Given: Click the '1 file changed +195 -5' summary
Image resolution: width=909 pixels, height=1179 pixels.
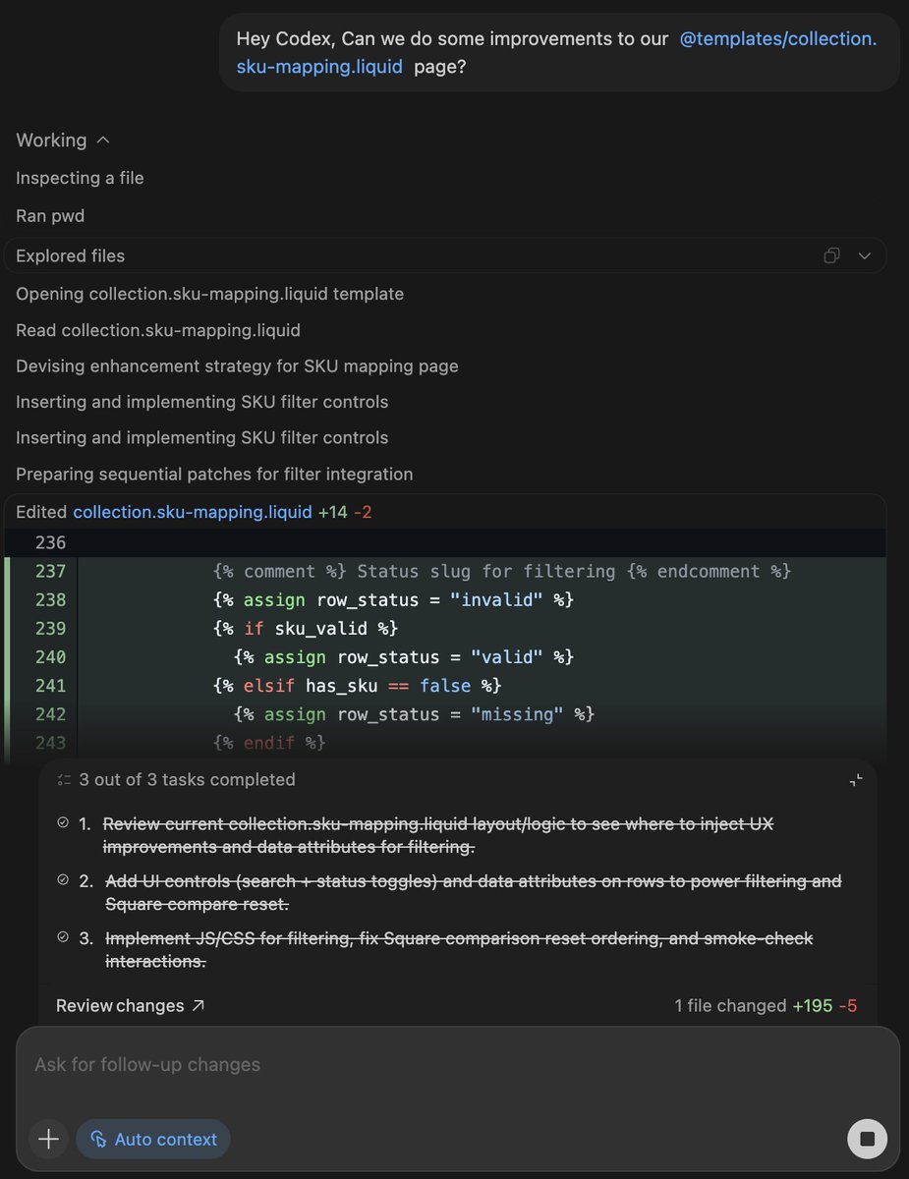Looking at the screenshot, I should [766, 1005].
